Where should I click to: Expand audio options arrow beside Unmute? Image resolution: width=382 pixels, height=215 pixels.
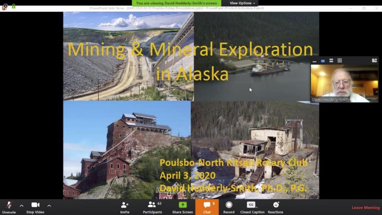[22, 205]
